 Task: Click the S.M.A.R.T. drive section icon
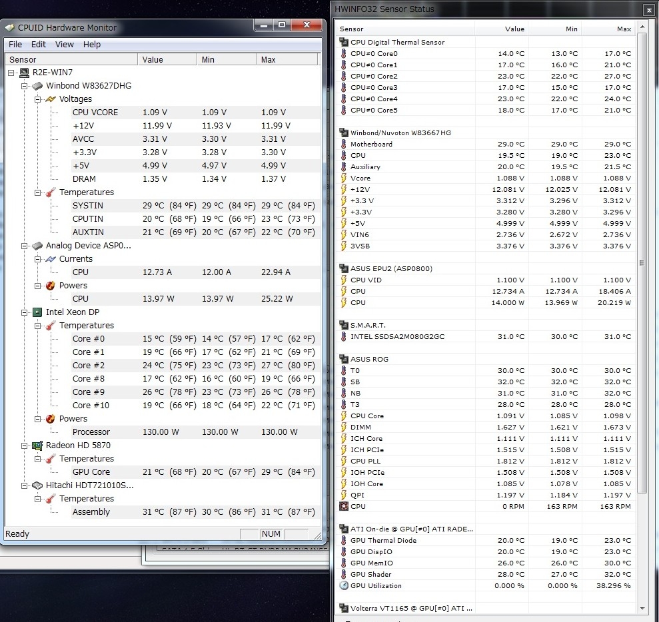tap(344, 325)
